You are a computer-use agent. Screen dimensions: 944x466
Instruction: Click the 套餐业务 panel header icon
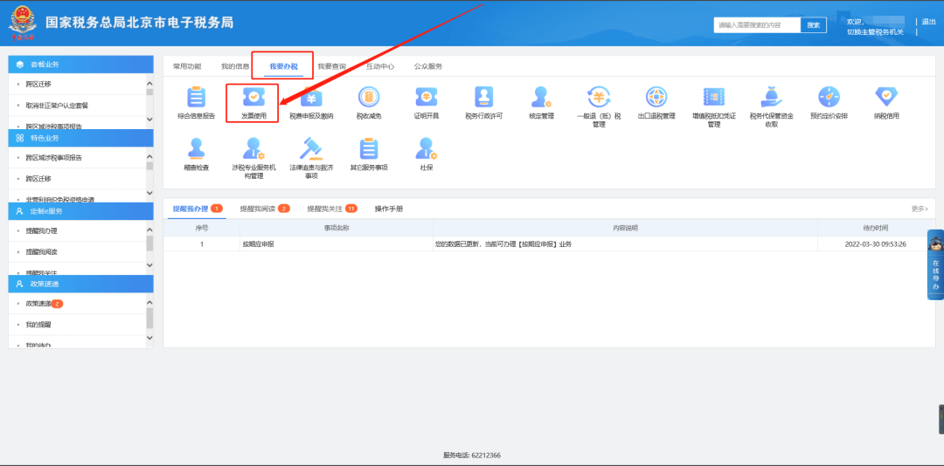(20, 65)
